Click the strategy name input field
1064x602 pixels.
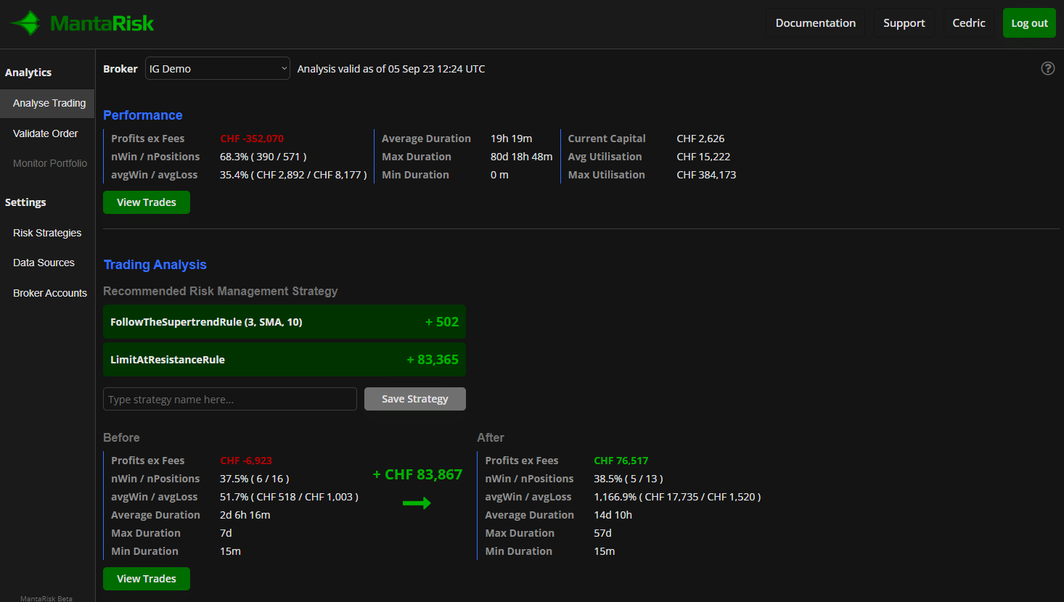click(229, 398)
